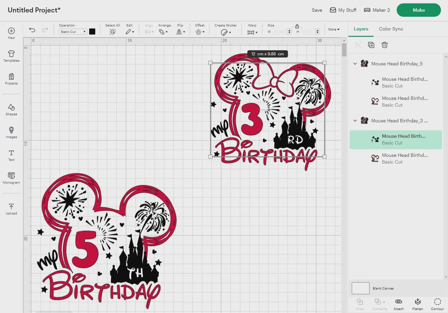Click the height size input field
The image size is (448, 313).
coord(308,32)
